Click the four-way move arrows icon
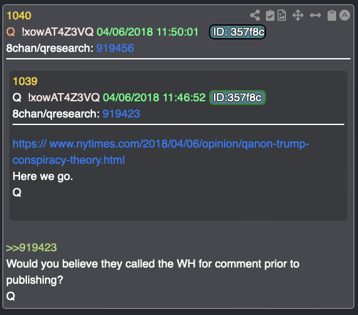 [298, 15]
